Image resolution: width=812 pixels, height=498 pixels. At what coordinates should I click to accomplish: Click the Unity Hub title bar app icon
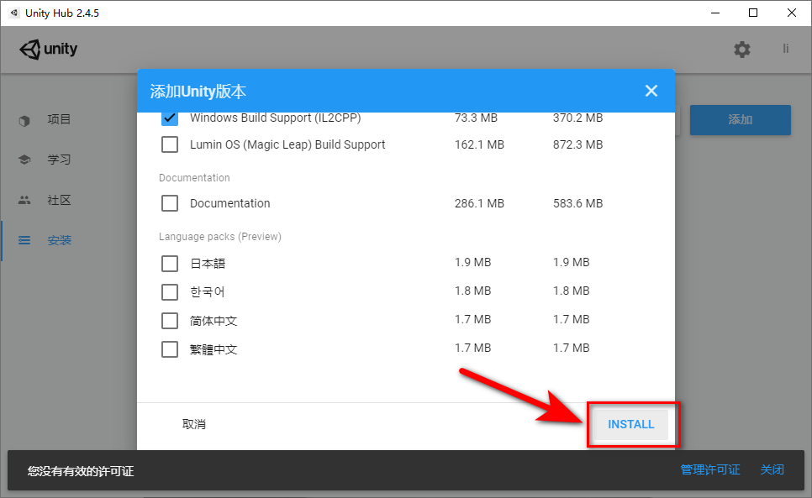14,13
